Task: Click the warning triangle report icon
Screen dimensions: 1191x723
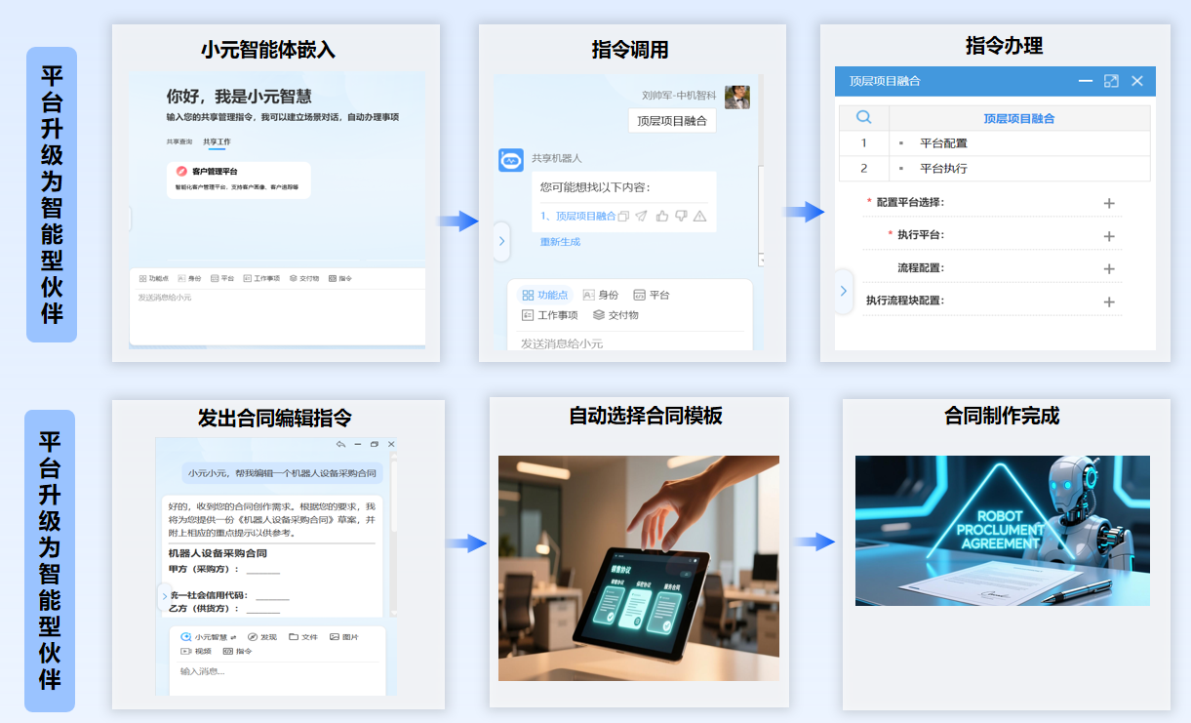Action: pyautogui.click(x=699, y=217)
